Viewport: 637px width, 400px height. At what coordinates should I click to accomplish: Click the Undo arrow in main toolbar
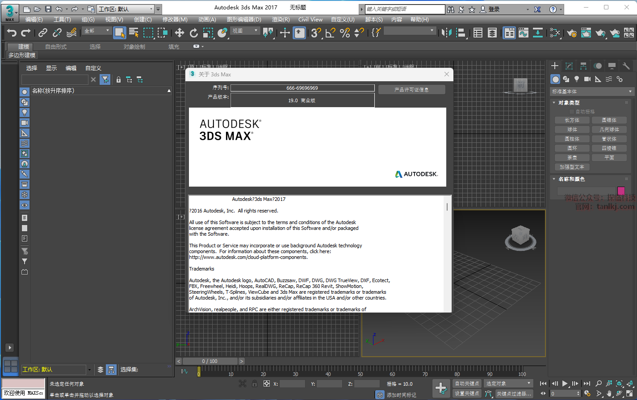12,33
